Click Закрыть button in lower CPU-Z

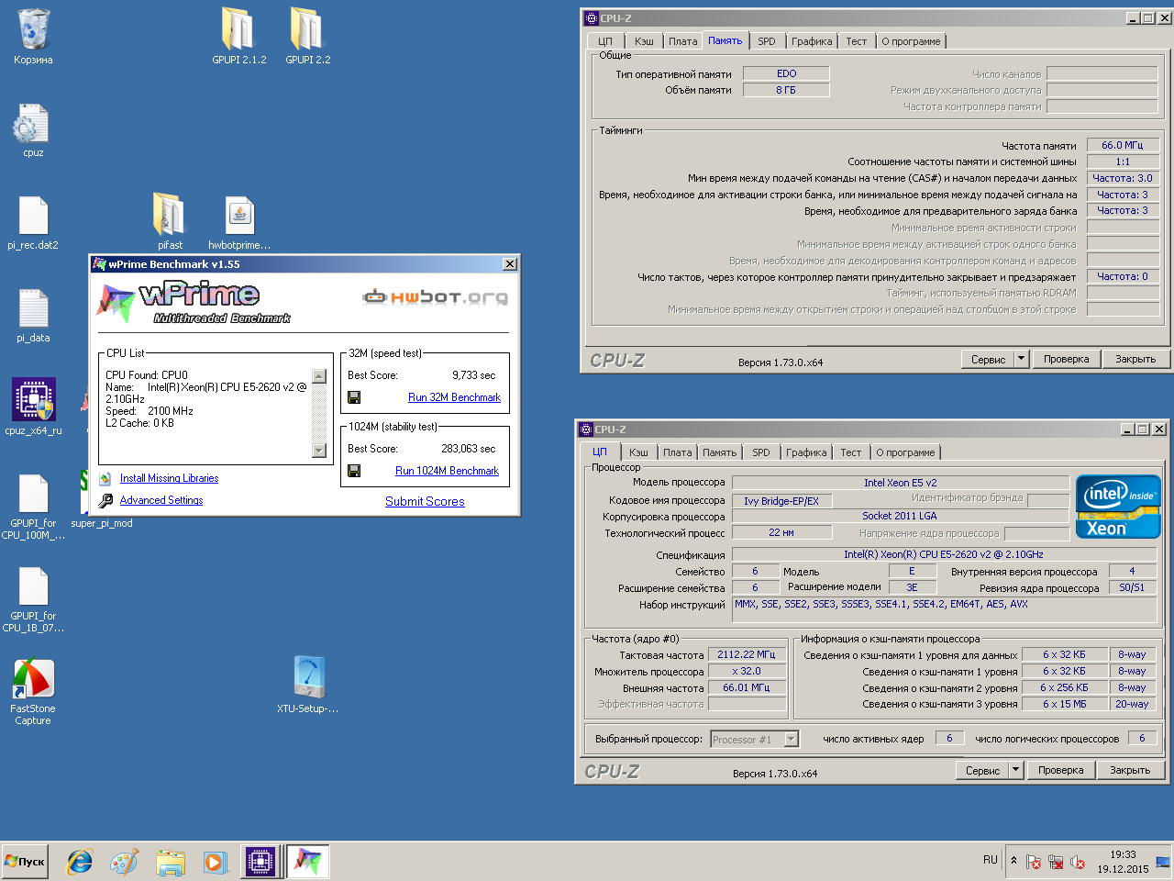tap(1130, 770)
